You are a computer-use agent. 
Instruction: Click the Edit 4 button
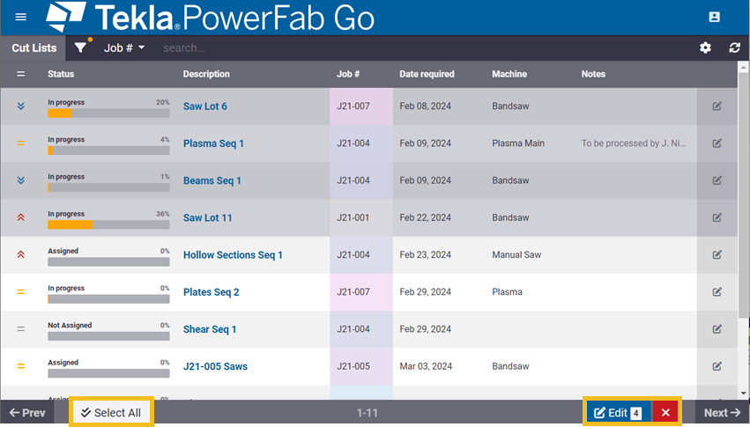[617, 413]
